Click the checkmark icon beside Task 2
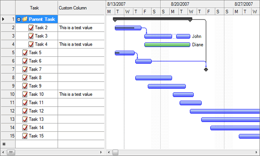Image resolution: width=260 pixels, height=156 pixels. (31, 28)
